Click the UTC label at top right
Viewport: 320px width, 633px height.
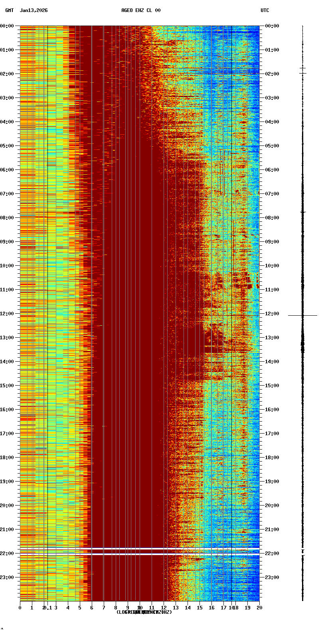tap(265, 10)
